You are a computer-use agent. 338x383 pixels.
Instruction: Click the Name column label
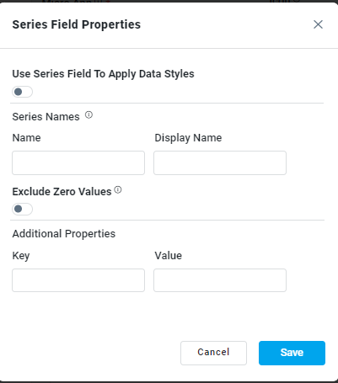(x=27, y=138)
